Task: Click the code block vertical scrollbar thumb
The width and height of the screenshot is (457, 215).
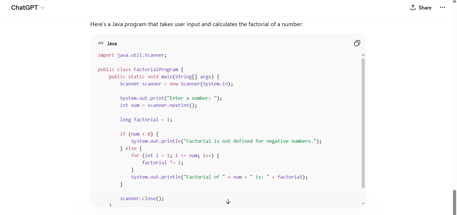Action: click(x=363, y=123)
